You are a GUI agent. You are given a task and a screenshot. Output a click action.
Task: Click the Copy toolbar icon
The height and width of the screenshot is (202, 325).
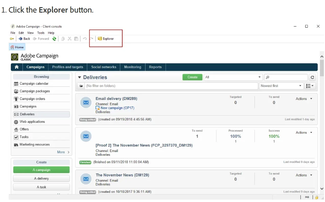tap(63, 39)
